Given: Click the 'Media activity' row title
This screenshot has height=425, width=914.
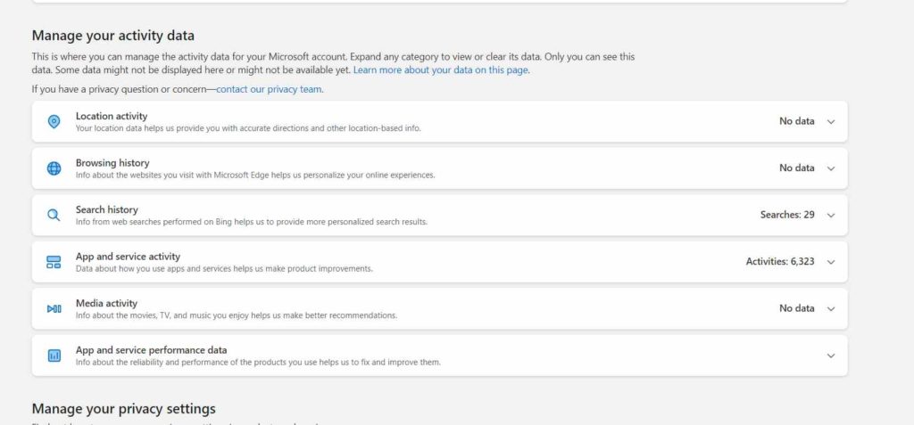Looking at the screenshot, I should [x=106, y=303].
